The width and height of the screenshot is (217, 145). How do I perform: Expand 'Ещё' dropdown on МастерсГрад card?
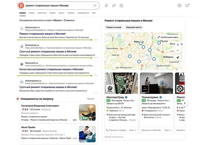point(133,130)
